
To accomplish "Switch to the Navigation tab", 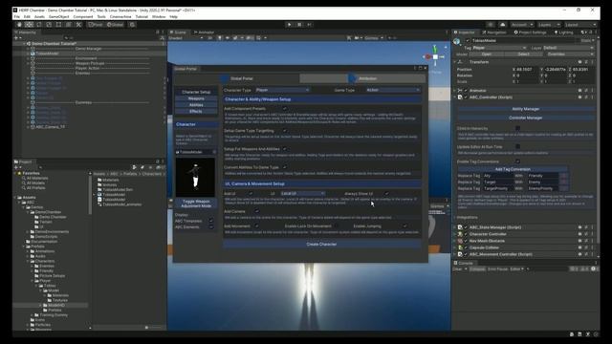I will (x=494, y=32).
